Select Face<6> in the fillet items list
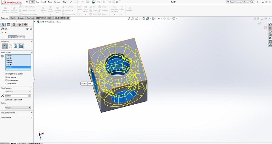This screenshot has height=144, width=272. (x=18, y=67)
